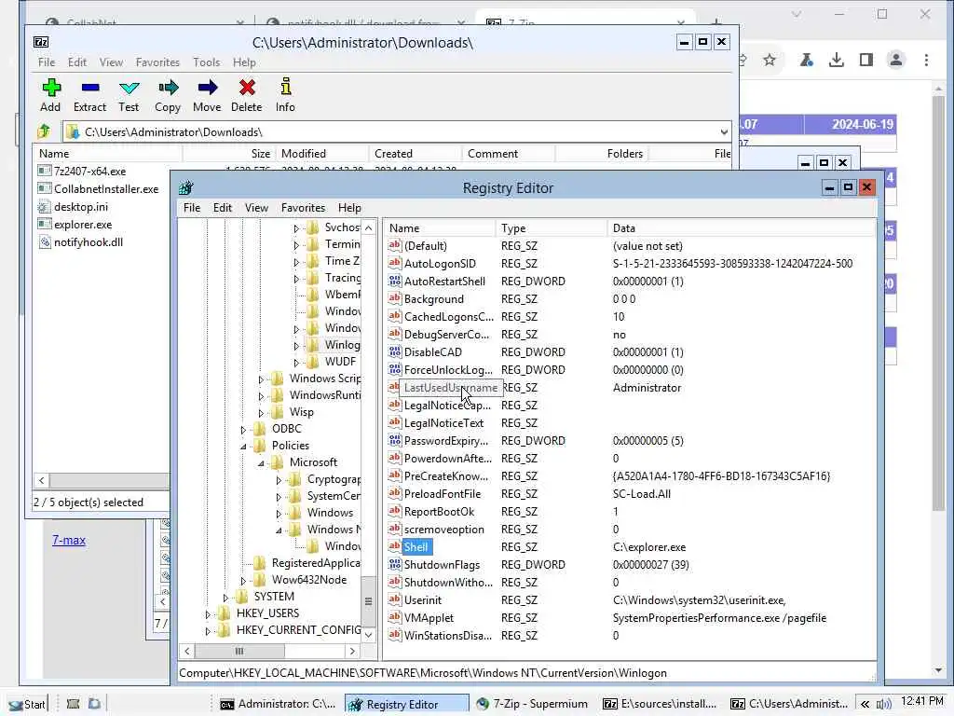Expand the Wow6432Node key
This screenshot has width=954, height=716.
click(x=243, y=580)
